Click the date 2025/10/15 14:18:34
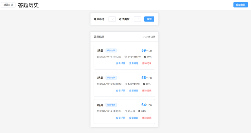Image resolution: width=251 pixels, height=133 pixels. (111, 111)
